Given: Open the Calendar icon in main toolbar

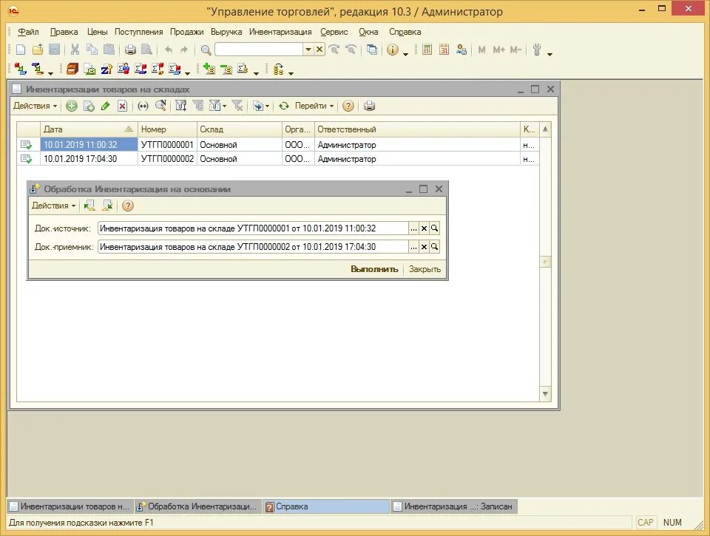Looking at the screenshot, I should click(444, 50).
